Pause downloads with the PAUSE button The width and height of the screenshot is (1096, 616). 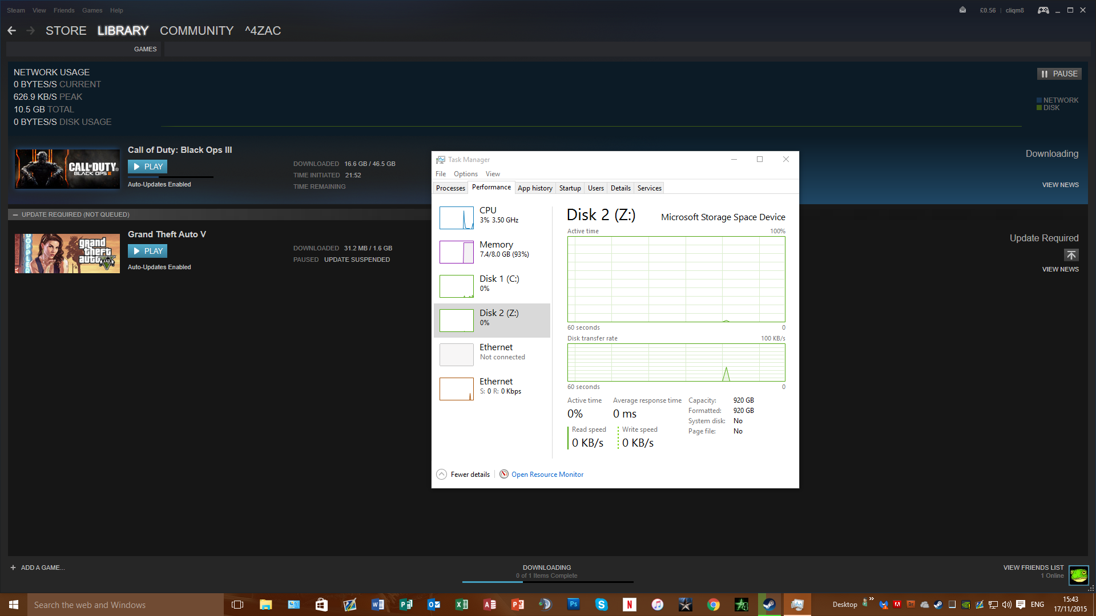1059,74
